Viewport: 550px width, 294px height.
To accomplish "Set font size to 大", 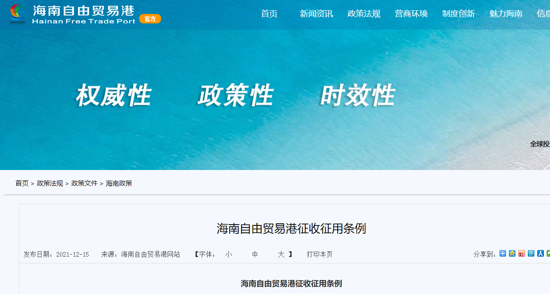I will 281,255.
